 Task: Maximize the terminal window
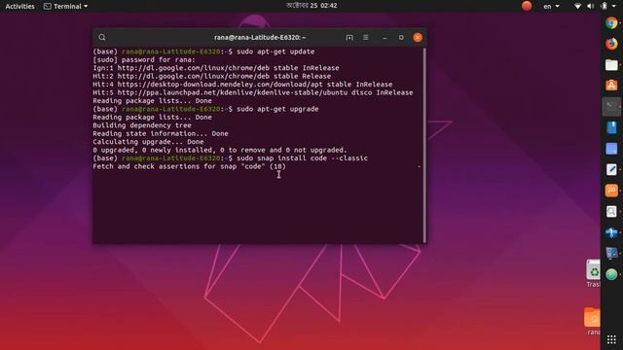tap(401, 37)
